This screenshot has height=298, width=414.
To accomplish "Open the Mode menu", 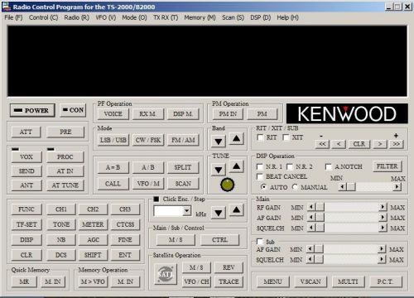I will pos(134,17).
